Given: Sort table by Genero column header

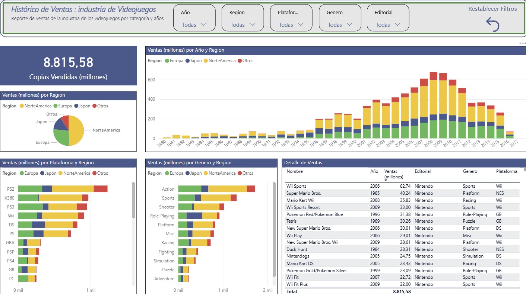Looking at the screenshot, I should click(x=470, y=171).
